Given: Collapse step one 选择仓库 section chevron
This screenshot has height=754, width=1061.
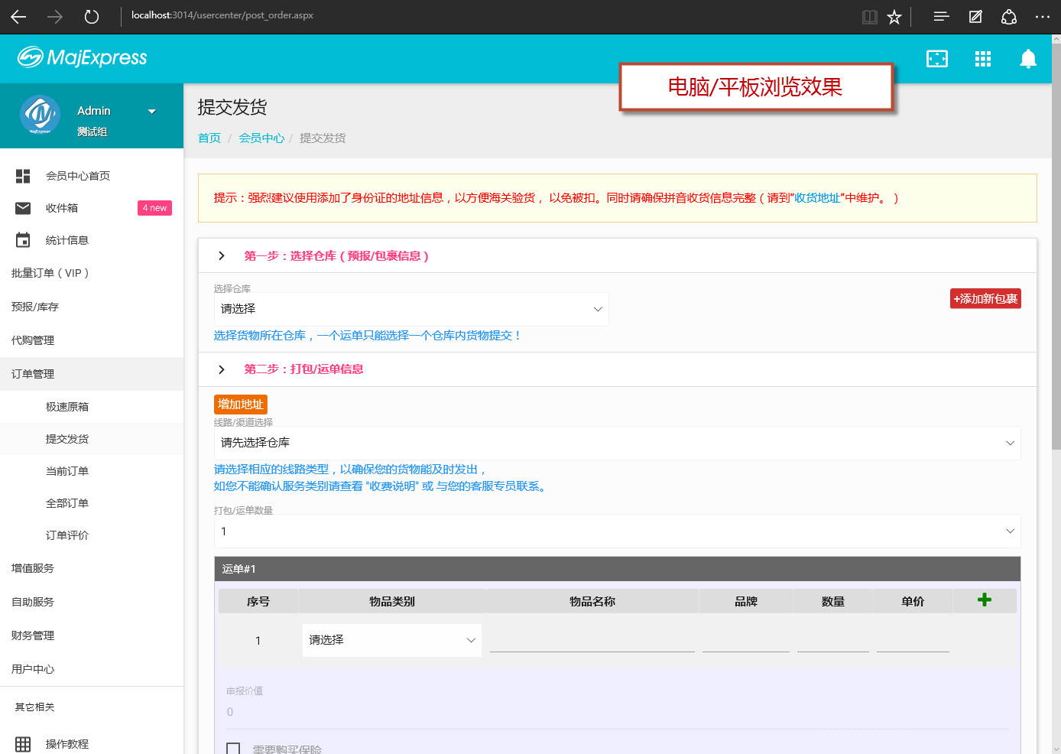Looking at the screenshot, I should 222,255.
